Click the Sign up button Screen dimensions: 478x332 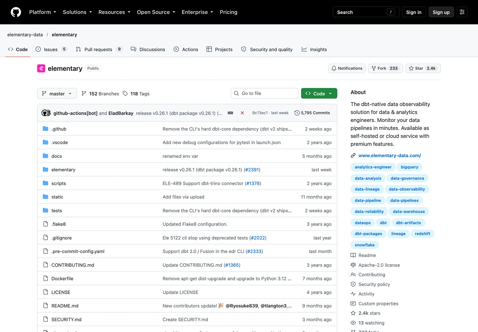pyautogui.click(x=441, y=12)
